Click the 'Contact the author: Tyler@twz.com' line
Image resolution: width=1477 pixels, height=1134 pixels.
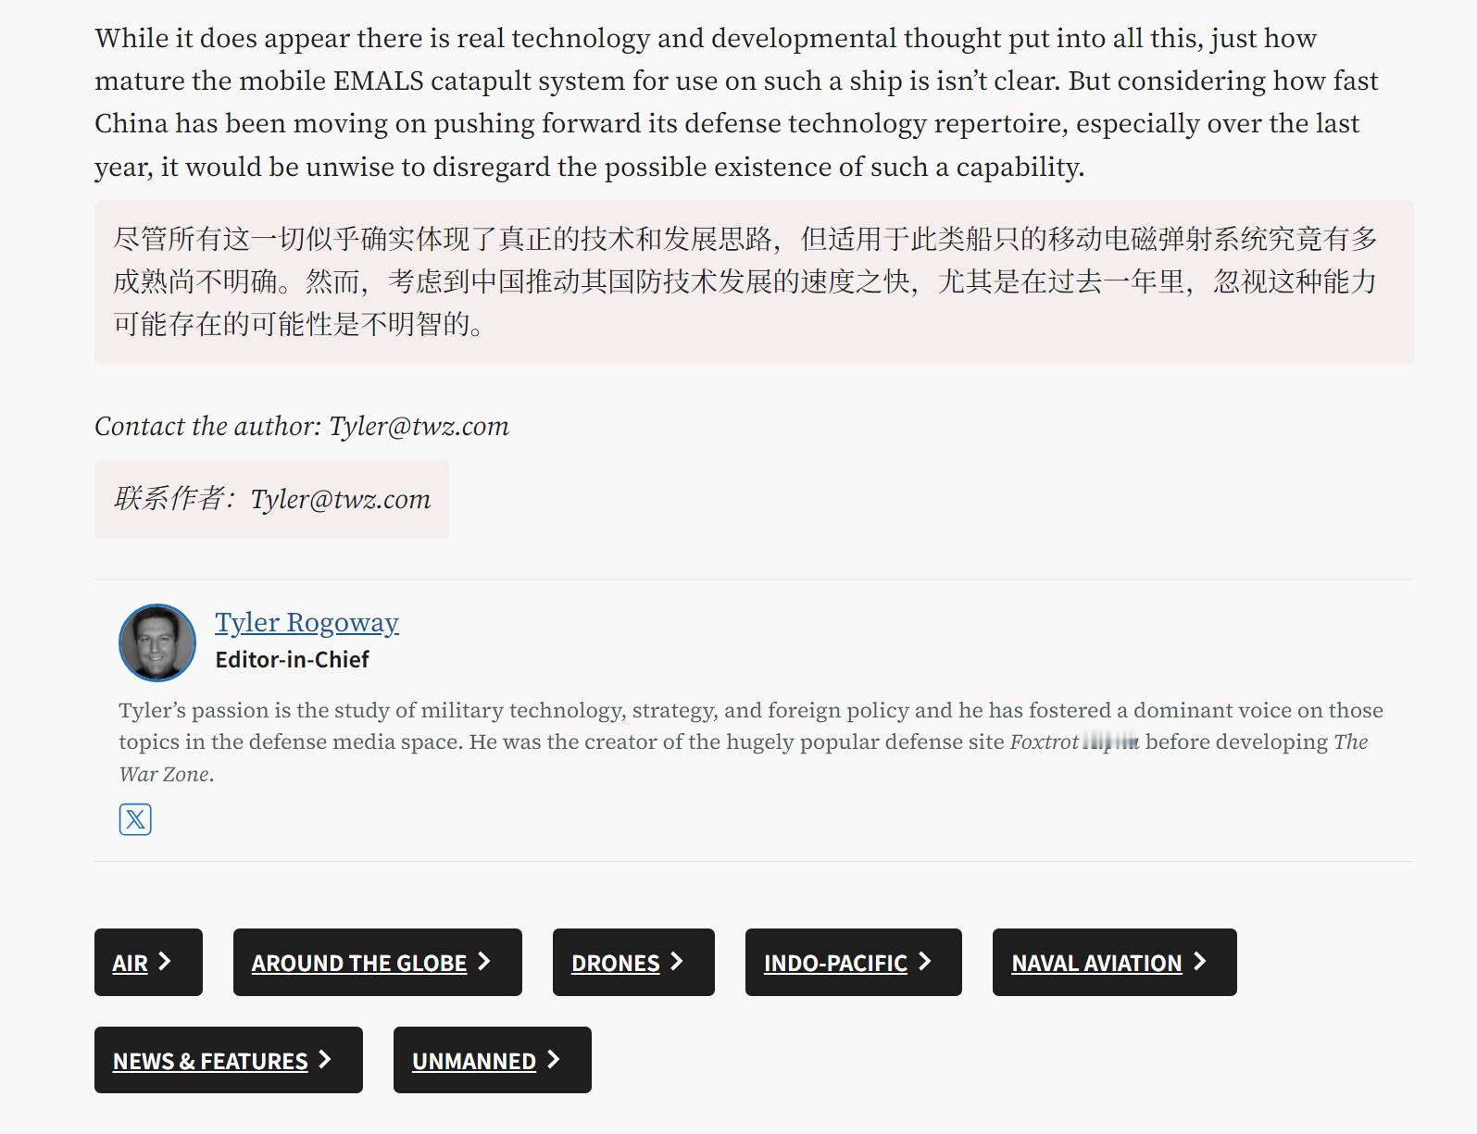click(302, 426)
